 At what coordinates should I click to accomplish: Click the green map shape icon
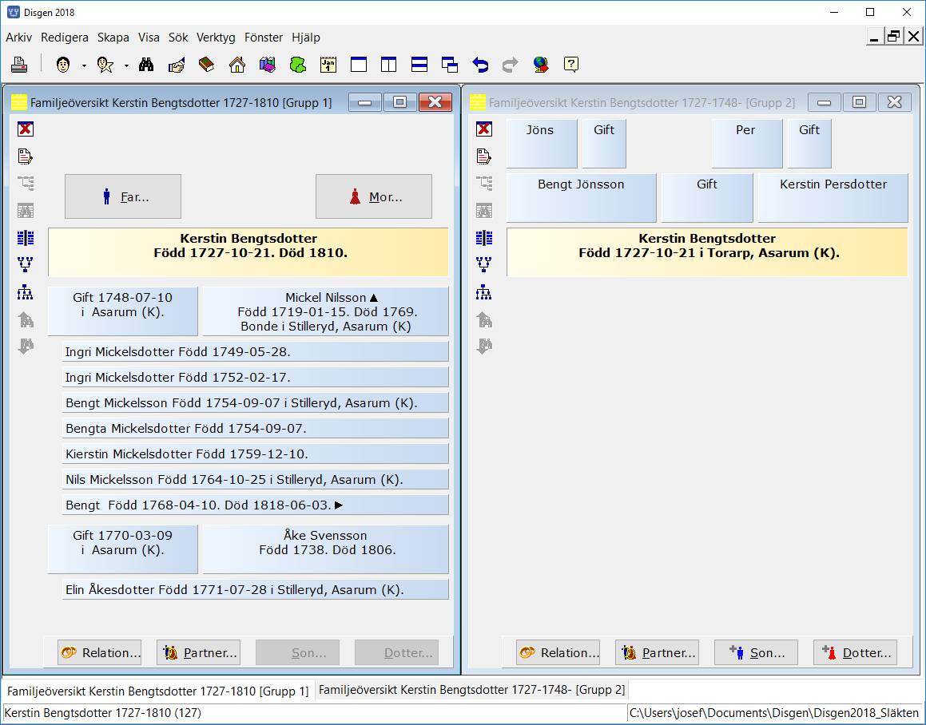pos(298,65)
